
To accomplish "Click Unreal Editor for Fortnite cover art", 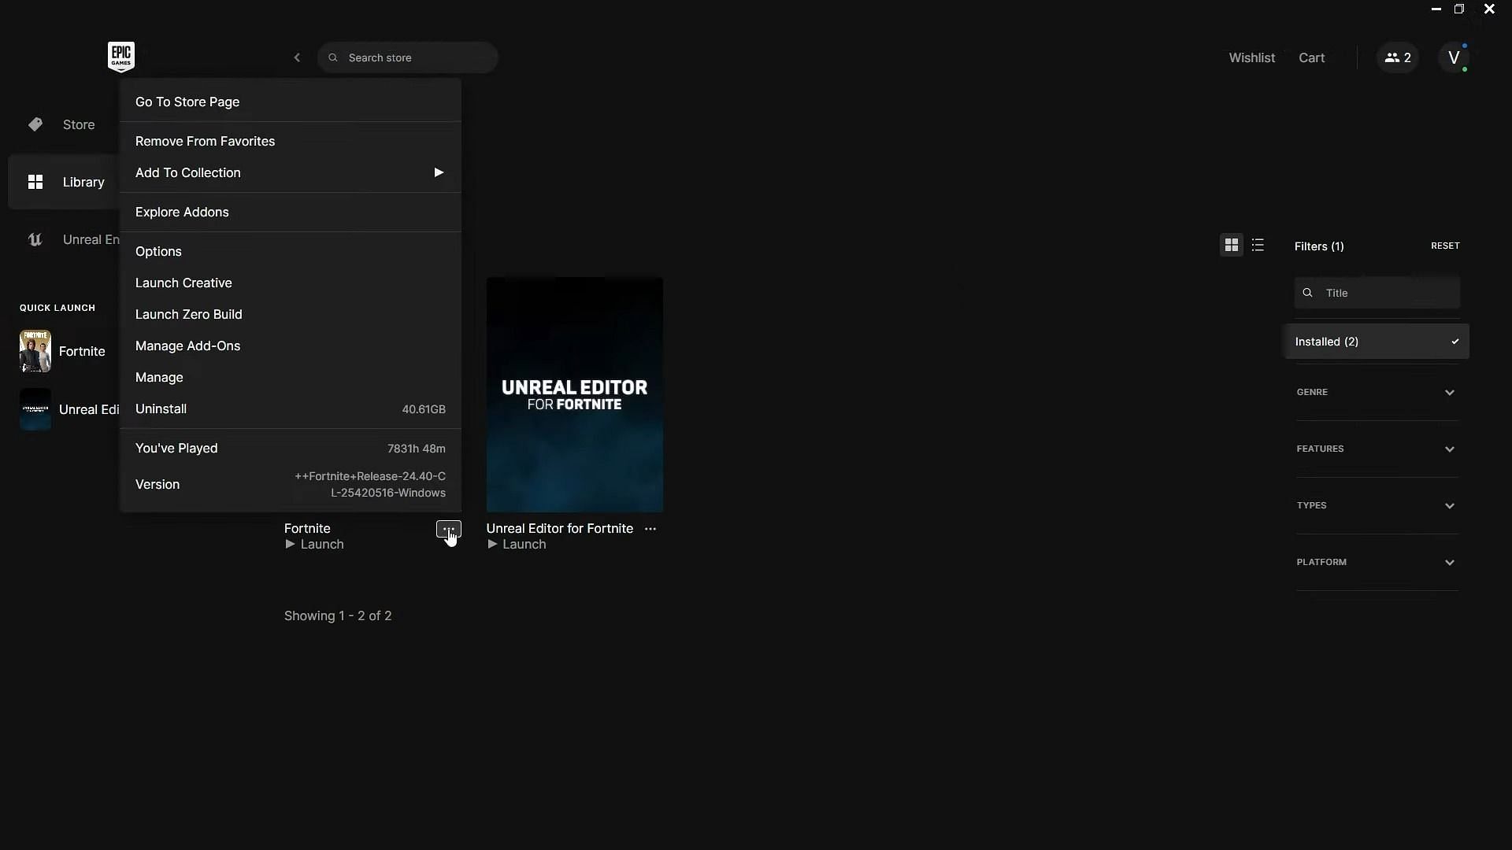I will click(574, 394).
